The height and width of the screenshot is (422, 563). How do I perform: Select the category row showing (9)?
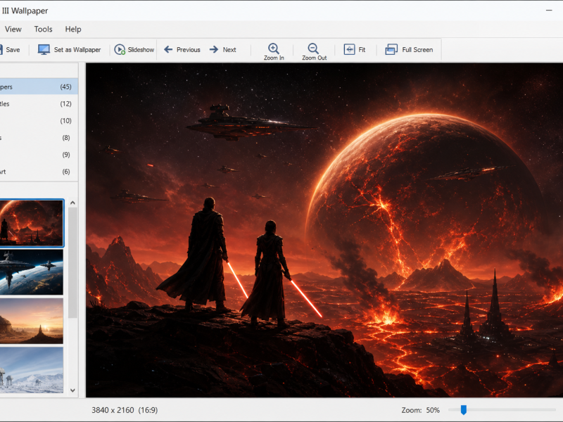[39, 155]
